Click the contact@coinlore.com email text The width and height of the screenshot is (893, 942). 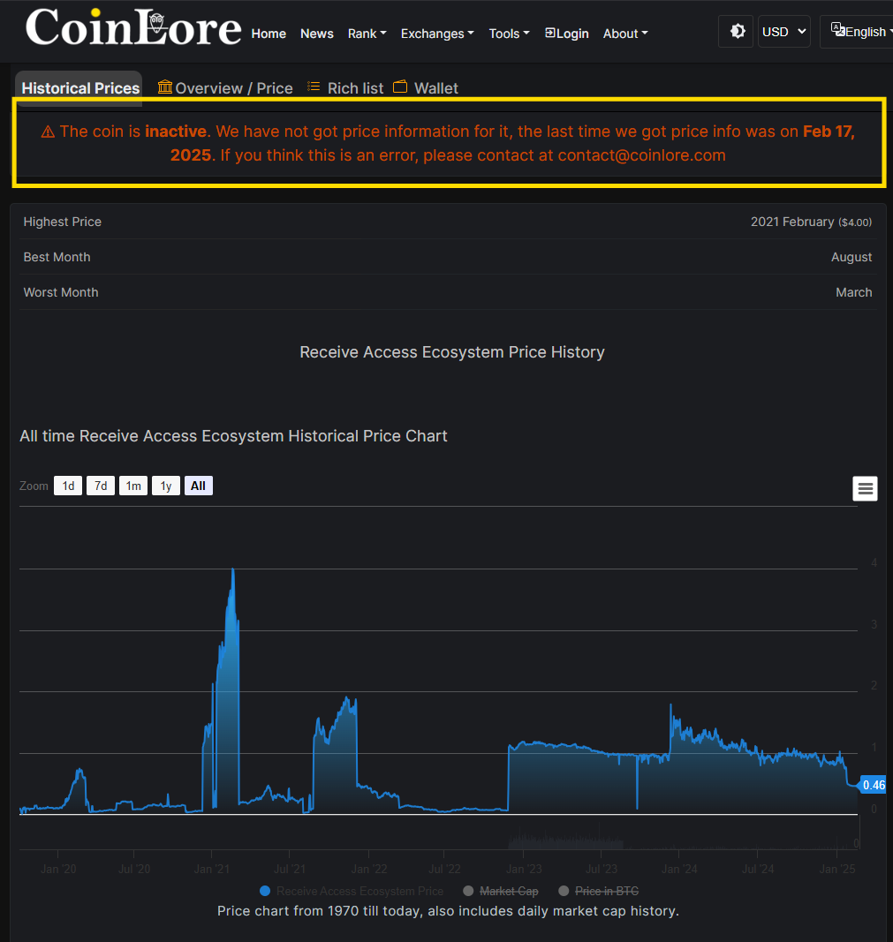[x=641, y=155]
